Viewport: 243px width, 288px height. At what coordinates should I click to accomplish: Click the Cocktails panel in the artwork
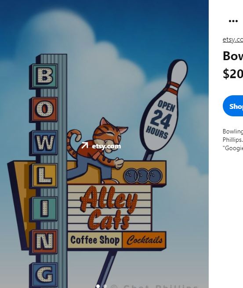point(144,240)
